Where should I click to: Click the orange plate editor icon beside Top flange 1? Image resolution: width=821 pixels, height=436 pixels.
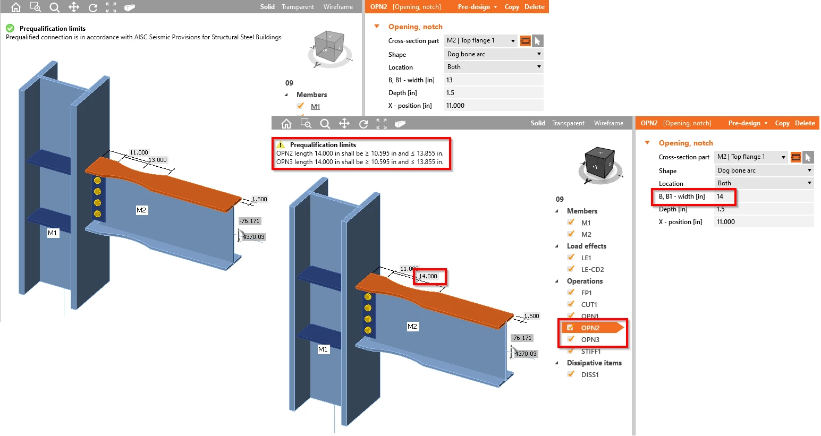(x=795, y=157)
